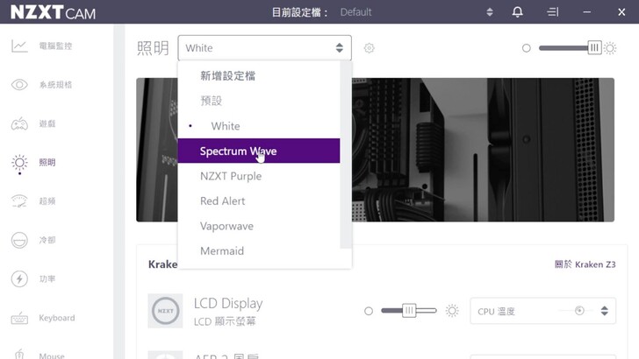The height and width of the screenshot is (359, 639).
Task: Select the Mermaid preset
Action: pyautogui.click(x=259, y=250)
